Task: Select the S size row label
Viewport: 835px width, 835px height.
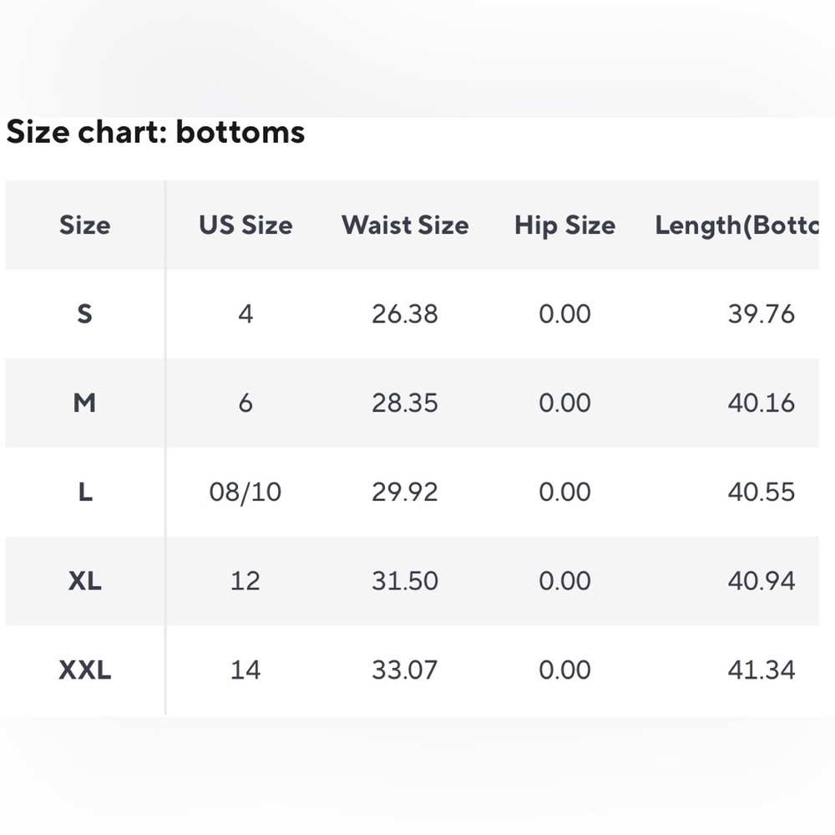Action: 84,314
